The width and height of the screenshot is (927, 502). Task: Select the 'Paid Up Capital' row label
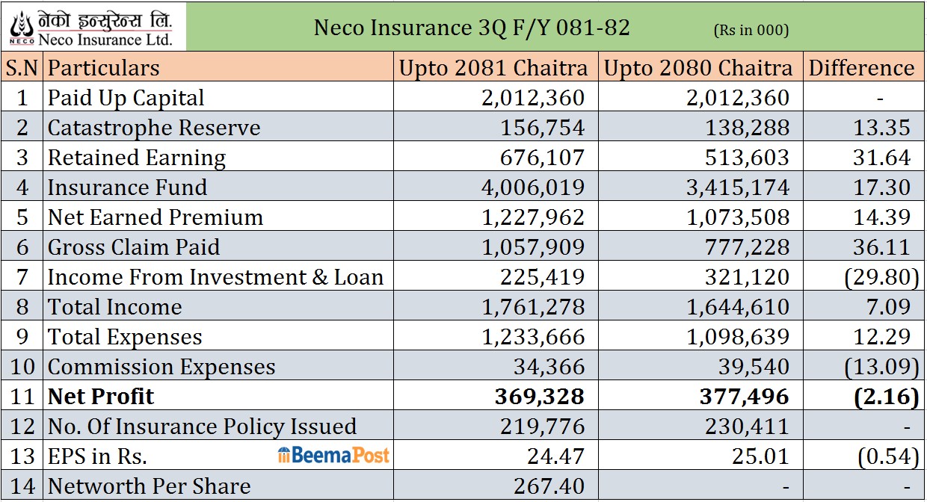126,98
